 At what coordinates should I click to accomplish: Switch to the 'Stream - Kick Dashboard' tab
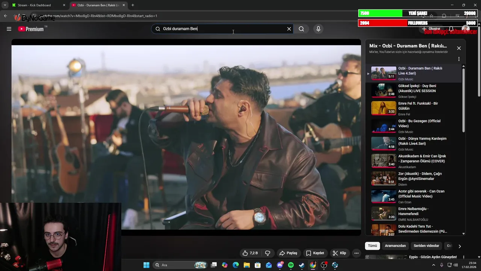pyautogui.click(x=37, y=5)
